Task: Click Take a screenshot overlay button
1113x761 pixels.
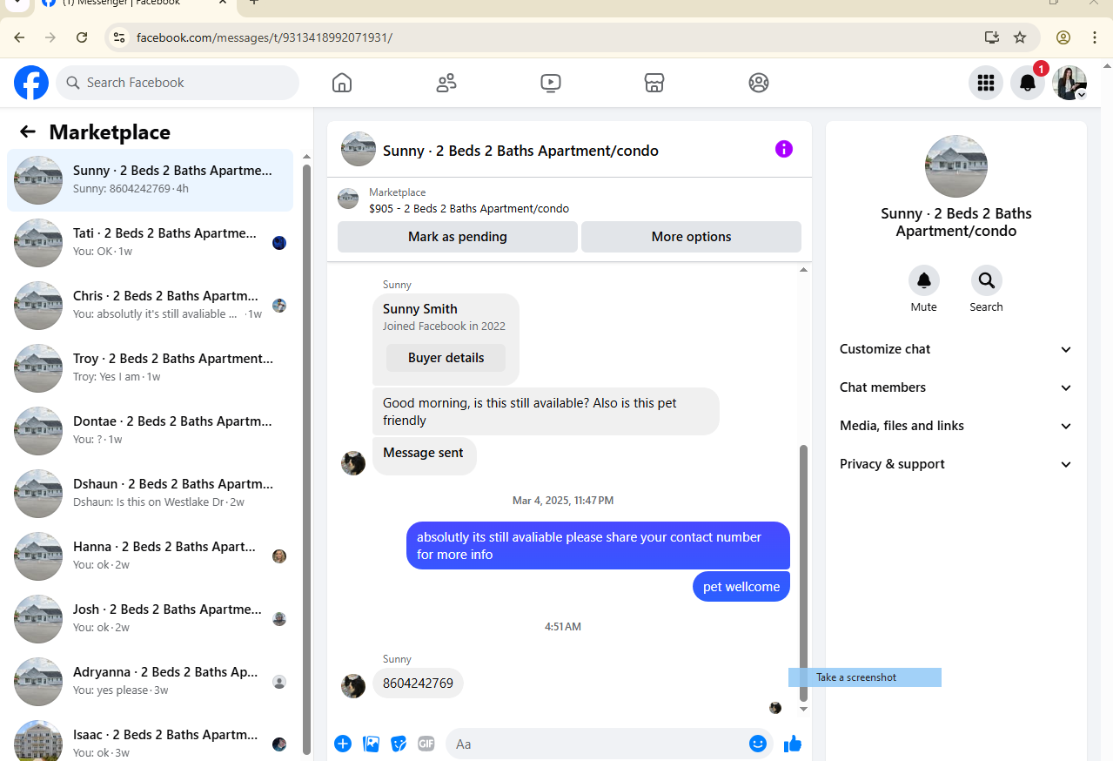Action: [x=864, y=677]
